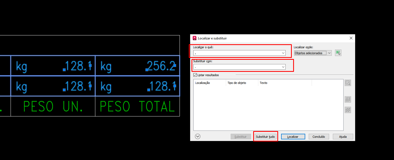Open the Localizar o quê dropdown arrow
This screenshot has width=394, height=160.
pos(283,53)
